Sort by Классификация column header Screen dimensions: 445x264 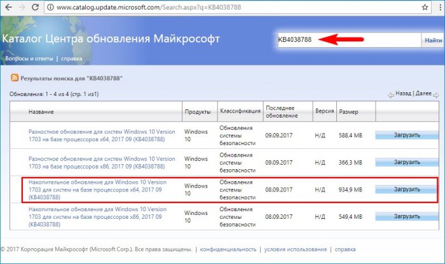[240, 111]
